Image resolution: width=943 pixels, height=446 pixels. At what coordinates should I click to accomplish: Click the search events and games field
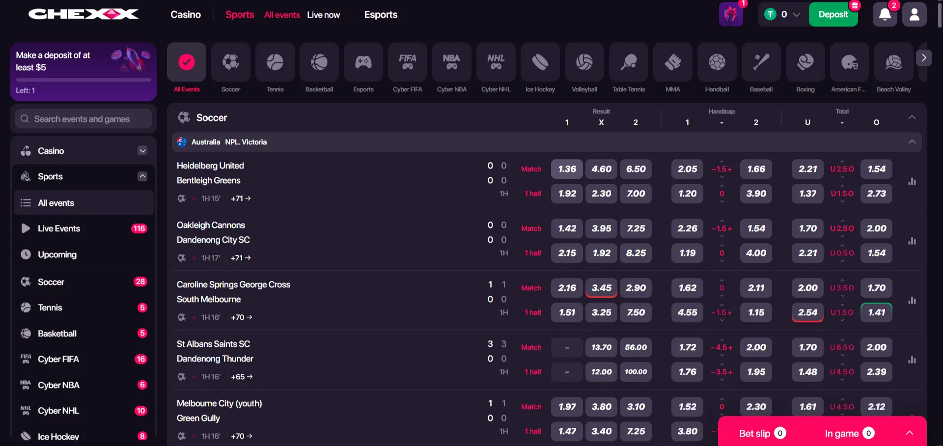(83, 119)
